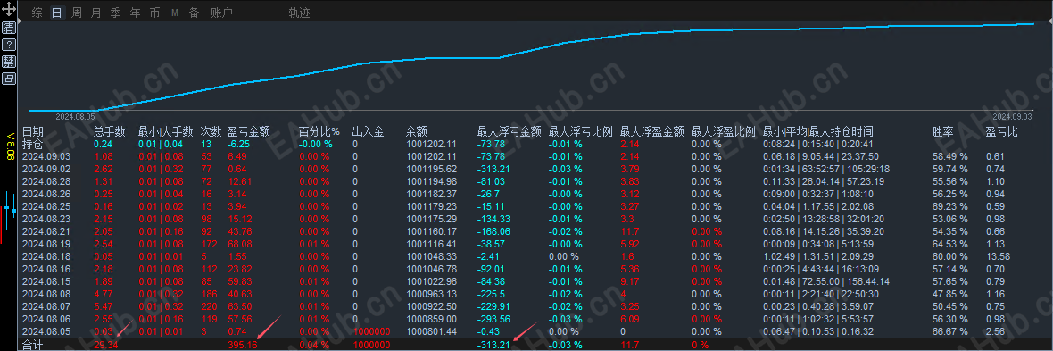Click the profit amount 68.08

coord(240,244)
